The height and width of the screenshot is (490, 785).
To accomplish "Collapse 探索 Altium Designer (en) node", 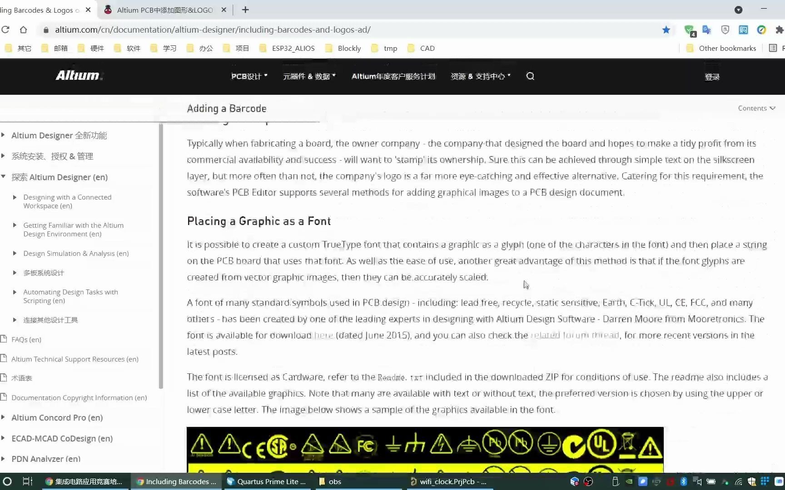I will point(3,176).
